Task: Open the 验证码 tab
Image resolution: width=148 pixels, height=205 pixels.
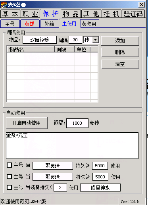Action: coord(133,14)
